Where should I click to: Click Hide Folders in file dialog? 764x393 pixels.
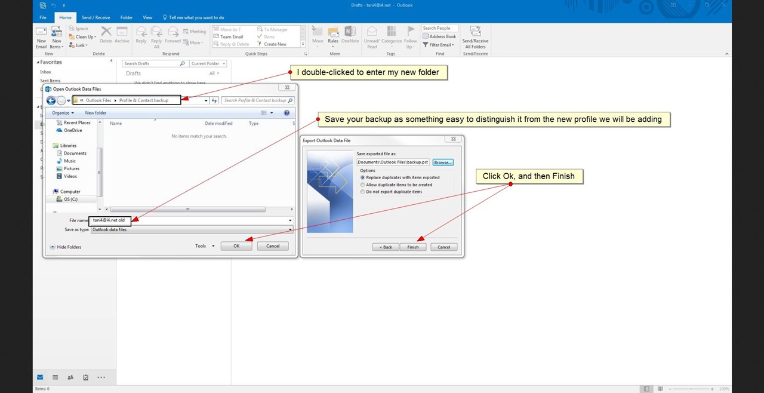(66, 247)
